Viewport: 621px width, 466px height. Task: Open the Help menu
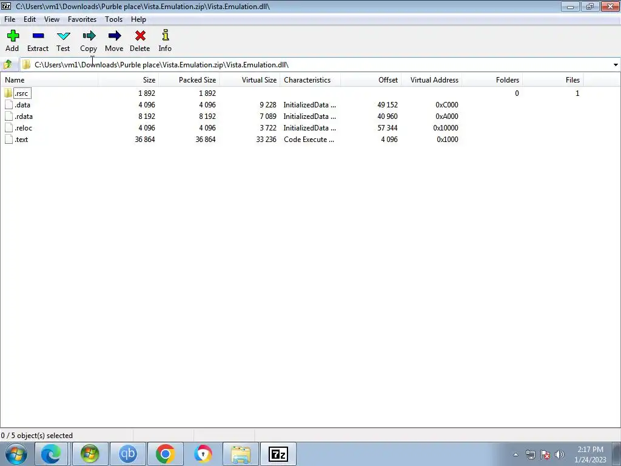point(138,19)
